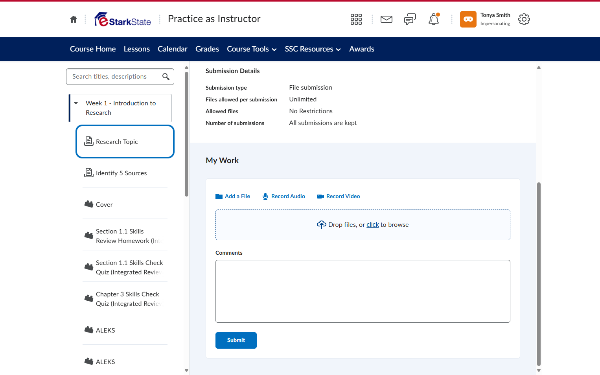
Task: Open Tonya Smith user menu
Action: [486, 19]
